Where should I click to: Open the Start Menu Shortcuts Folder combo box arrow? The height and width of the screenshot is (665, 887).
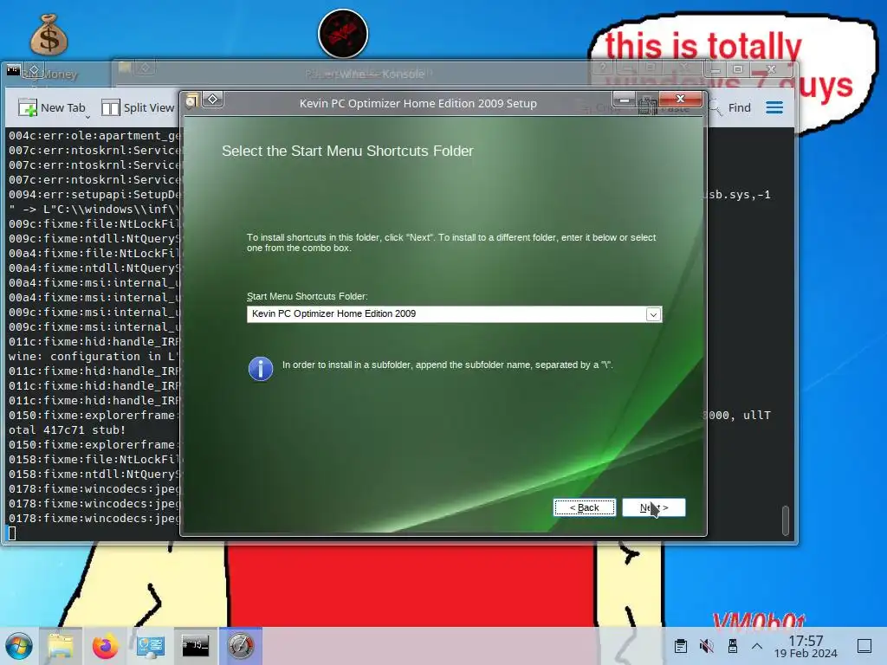(x=653, y=314)
